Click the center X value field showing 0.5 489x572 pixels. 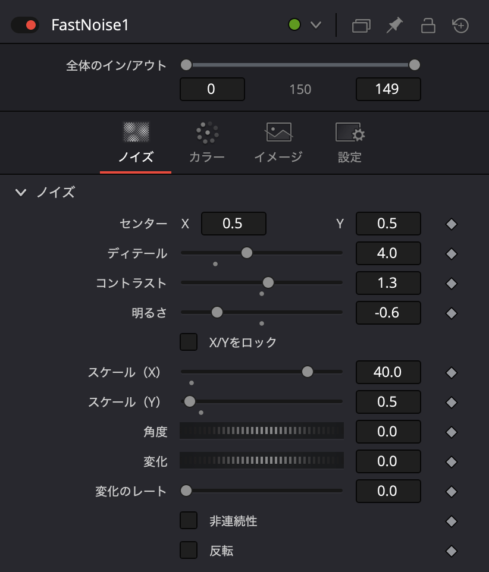point(234,224)
